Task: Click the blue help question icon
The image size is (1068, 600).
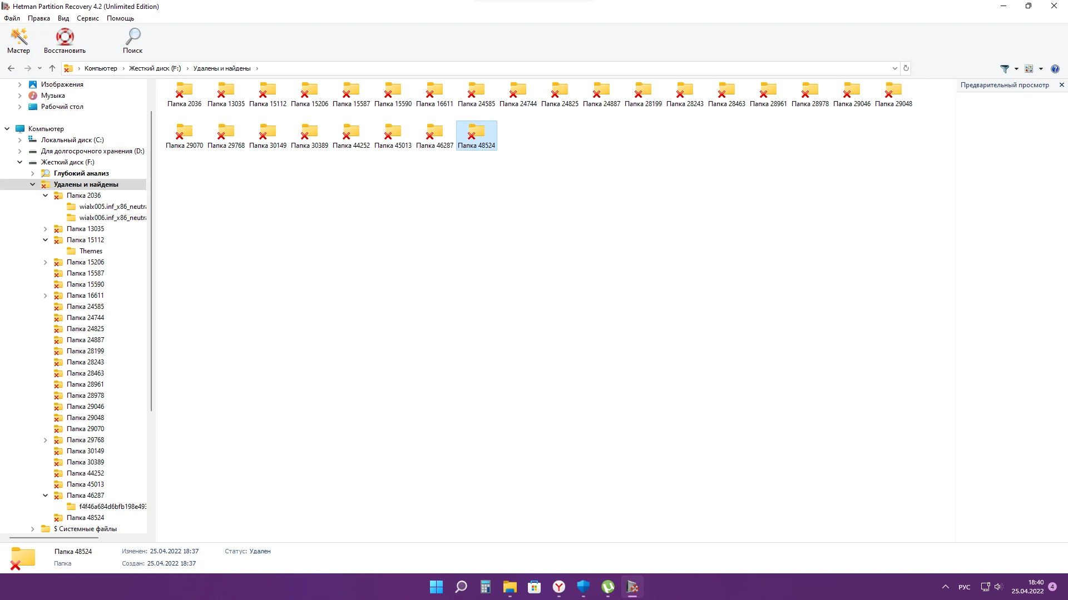Action: click(1055, 69)
